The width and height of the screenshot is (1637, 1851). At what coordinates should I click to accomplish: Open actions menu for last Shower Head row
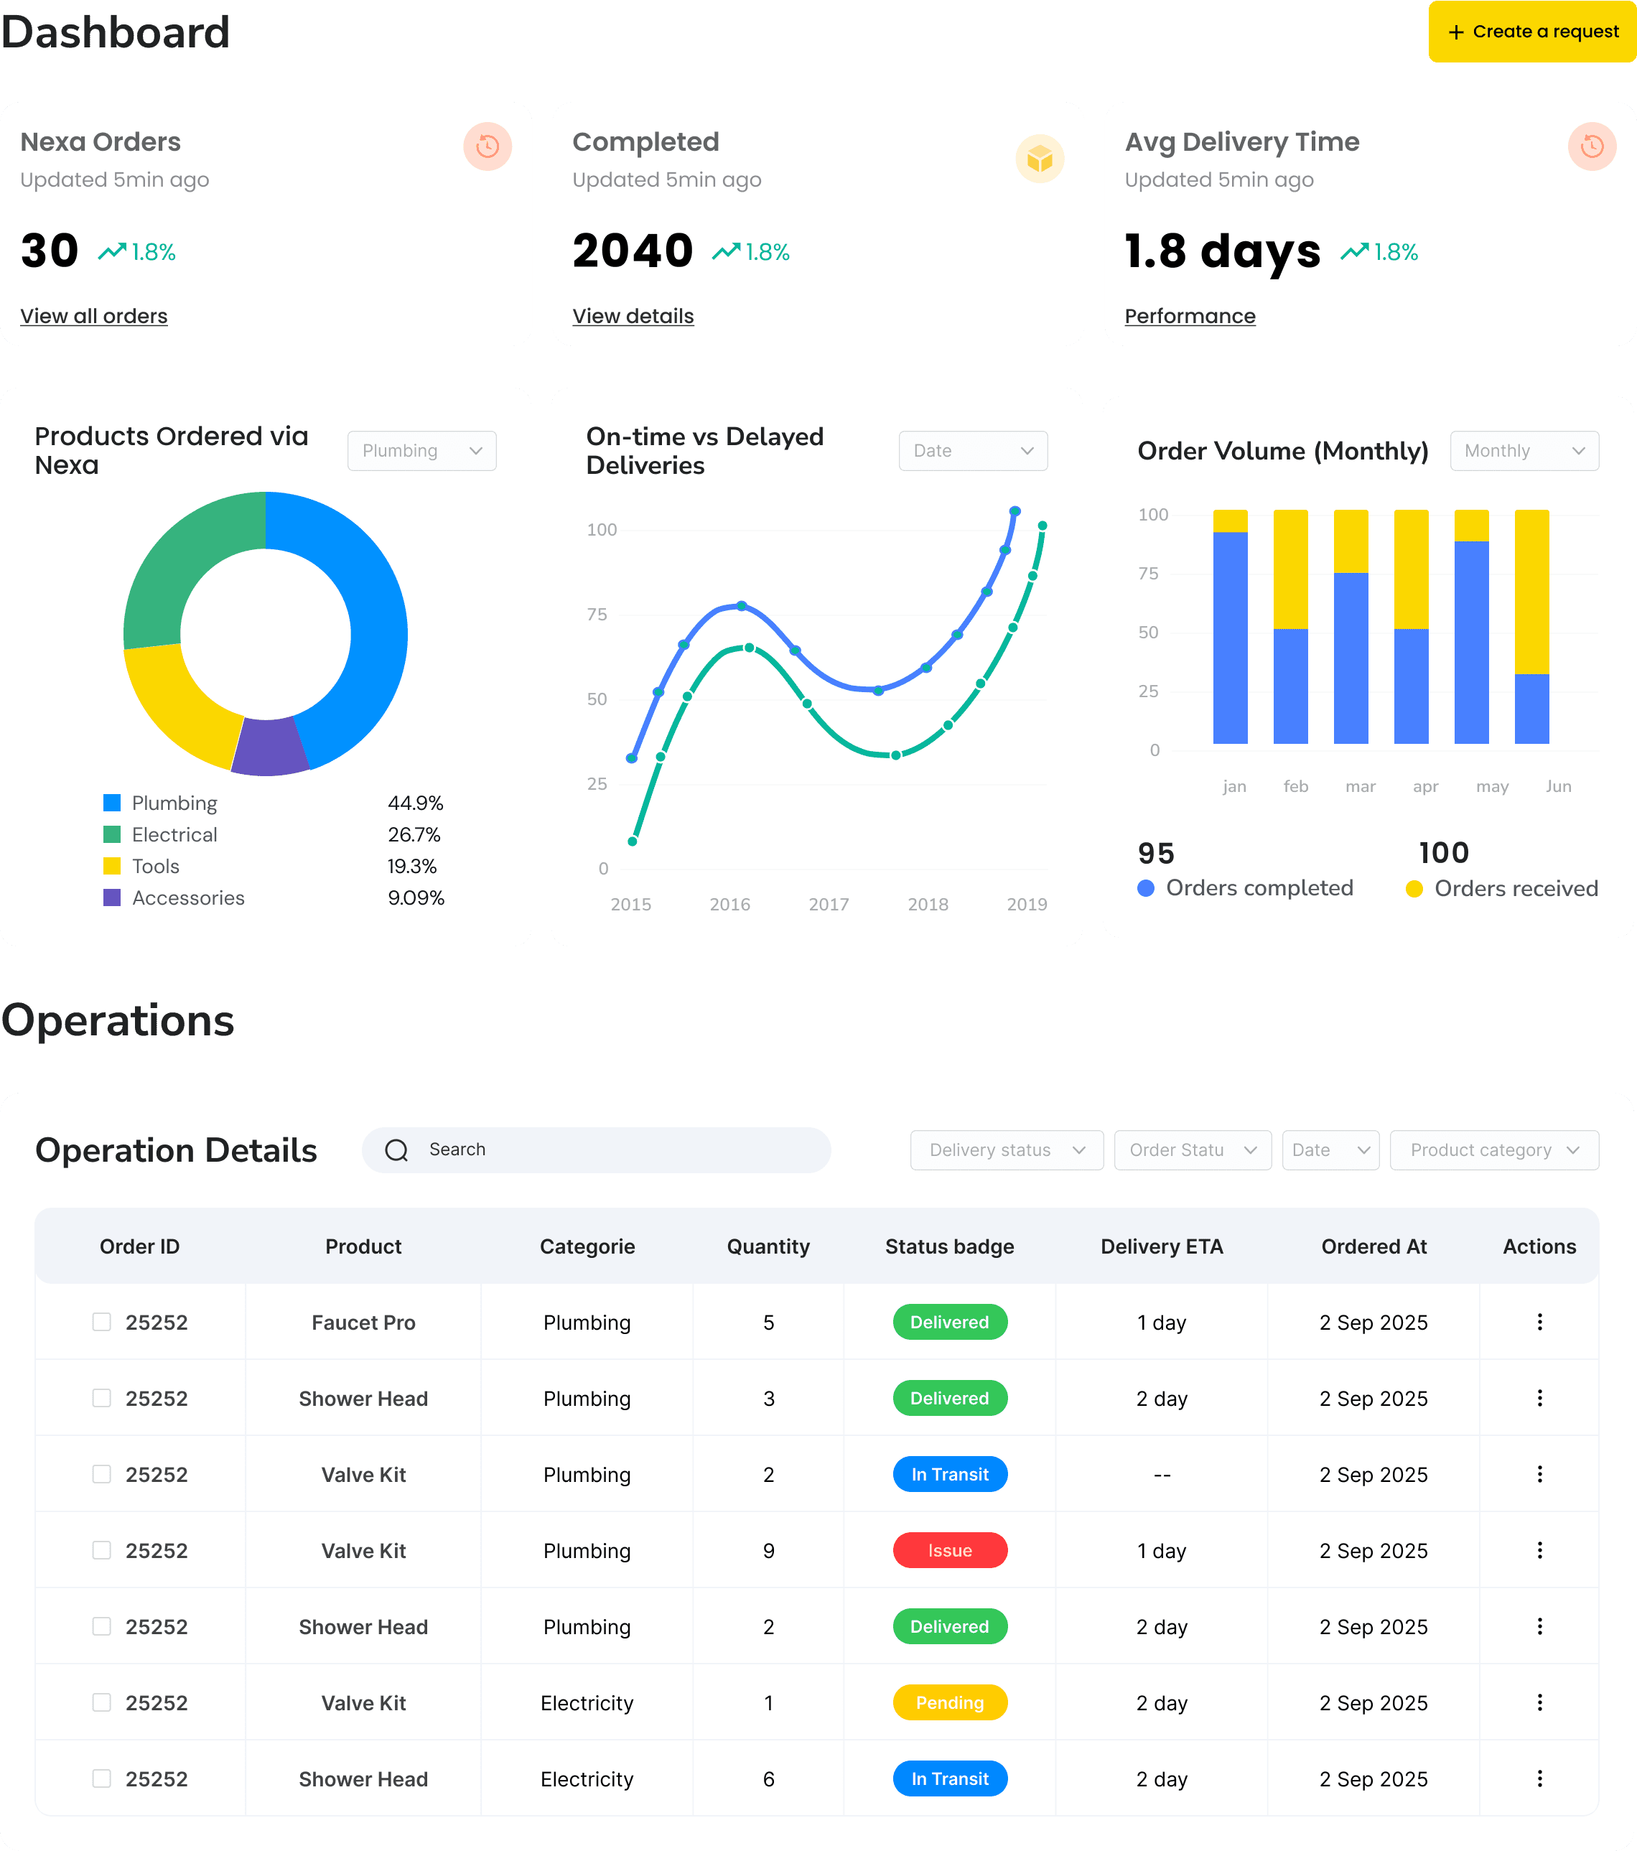pos(1539,1778)
